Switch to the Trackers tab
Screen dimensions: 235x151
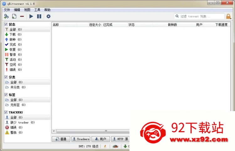pyautogui.click(x=81, y=139)
